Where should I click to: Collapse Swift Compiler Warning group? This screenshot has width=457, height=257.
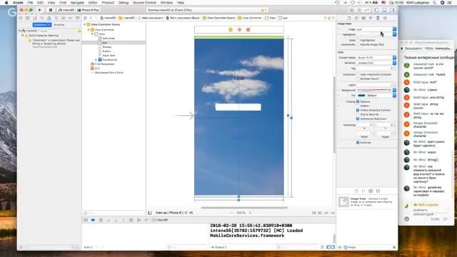(x=23, y=36)
